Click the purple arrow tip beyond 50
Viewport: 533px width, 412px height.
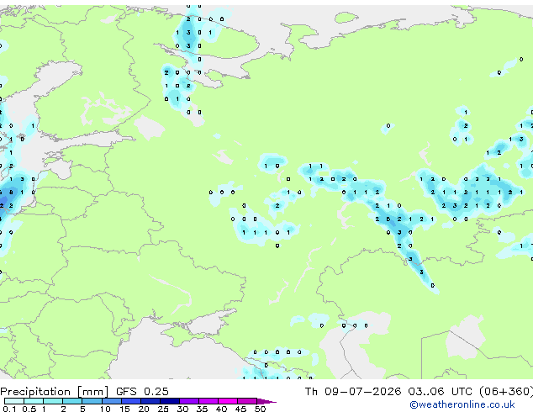point(266,401)
